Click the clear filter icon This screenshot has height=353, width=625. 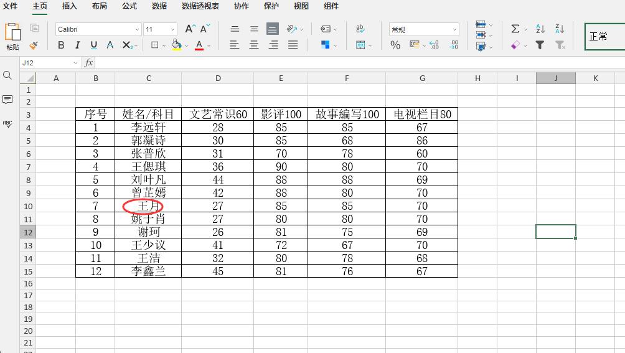(560, 45)
